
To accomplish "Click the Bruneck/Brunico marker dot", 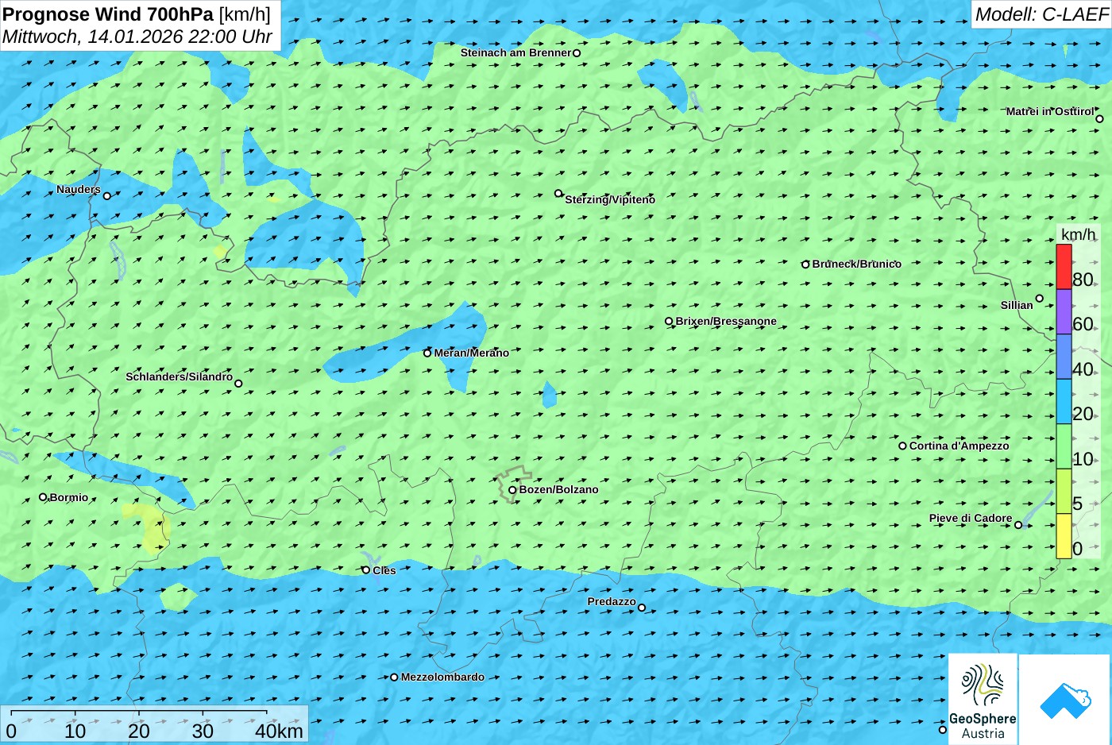I will click(805, 264).
